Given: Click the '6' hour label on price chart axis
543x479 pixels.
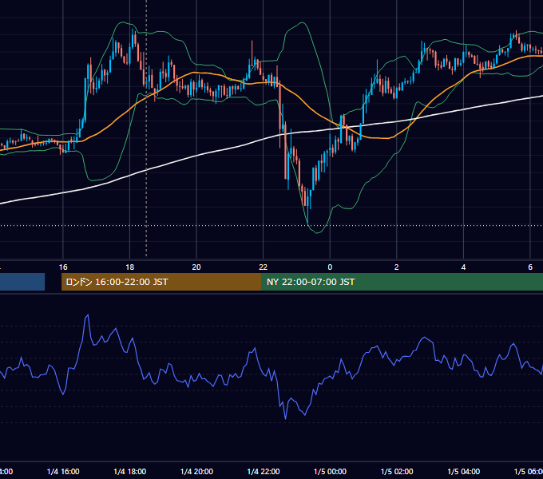Looking at the screenshot, I should pyautogui.click(x=530, y=267).
